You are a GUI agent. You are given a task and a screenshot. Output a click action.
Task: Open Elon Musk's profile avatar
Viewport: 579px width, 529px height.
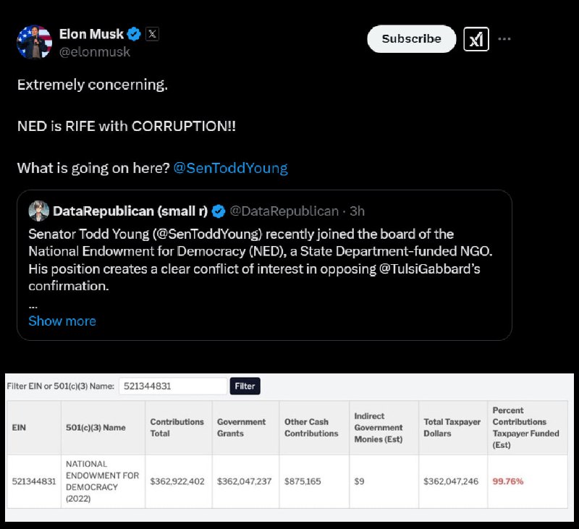point(34,42)
